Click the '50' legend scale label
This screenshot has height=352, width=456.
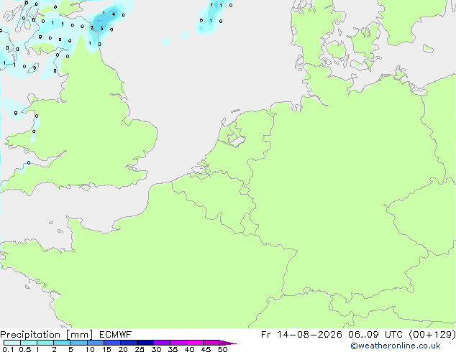coord(222,349)
